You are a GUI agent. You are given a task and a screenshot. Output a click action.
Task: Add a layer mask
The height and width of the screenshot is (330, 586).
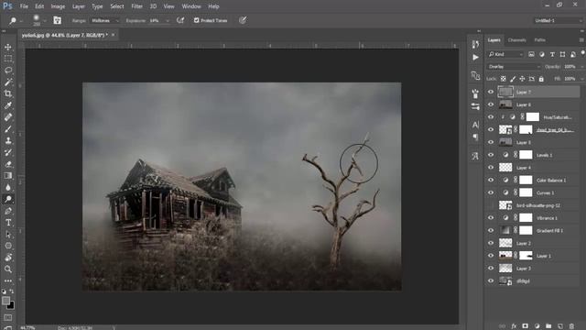[525, 326]
